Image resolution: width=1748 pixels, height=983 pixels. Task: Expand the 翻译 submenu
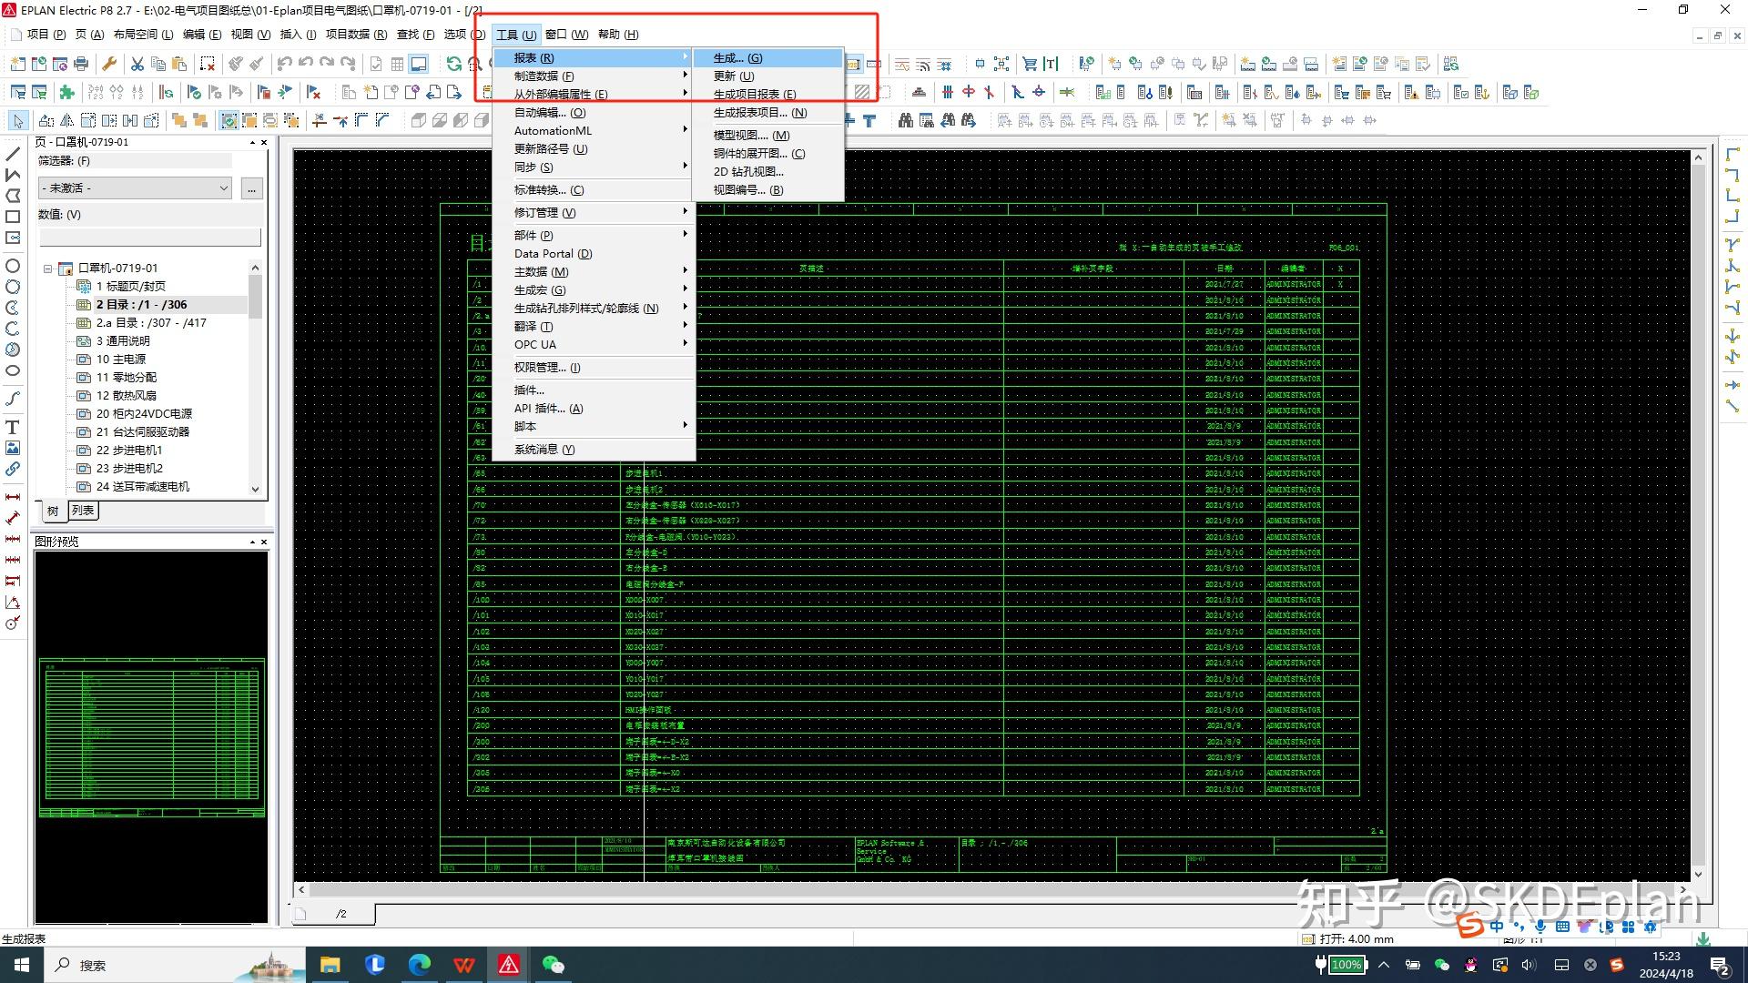pyautogui.click(x=594, y=326)
